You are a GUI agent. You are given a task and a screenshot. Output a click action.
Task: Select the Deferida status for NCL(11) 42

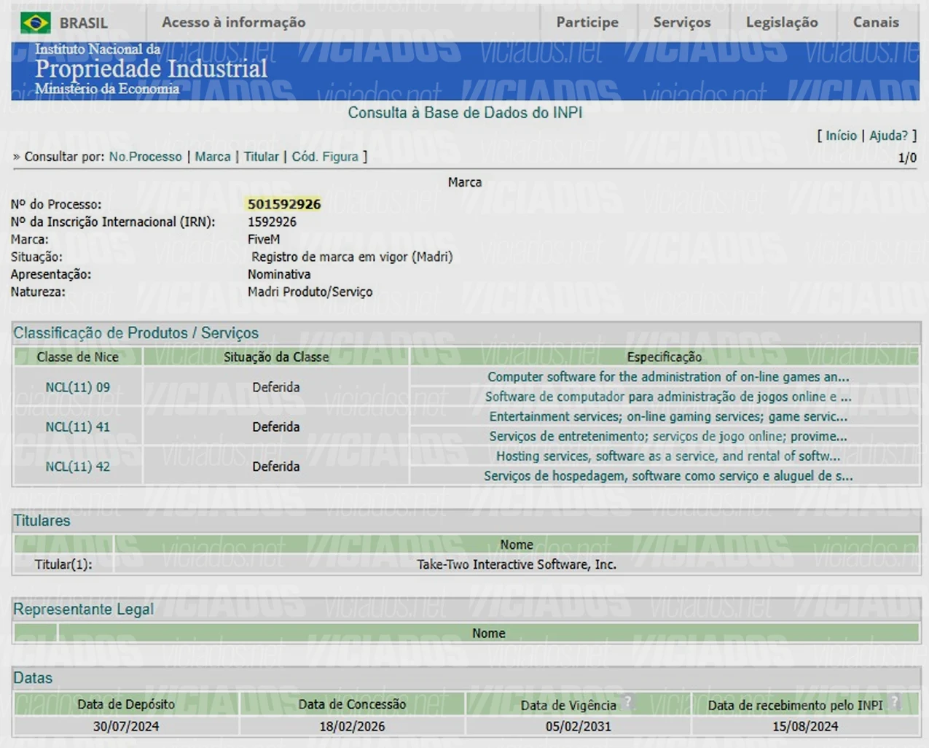[x=276, y=466]
